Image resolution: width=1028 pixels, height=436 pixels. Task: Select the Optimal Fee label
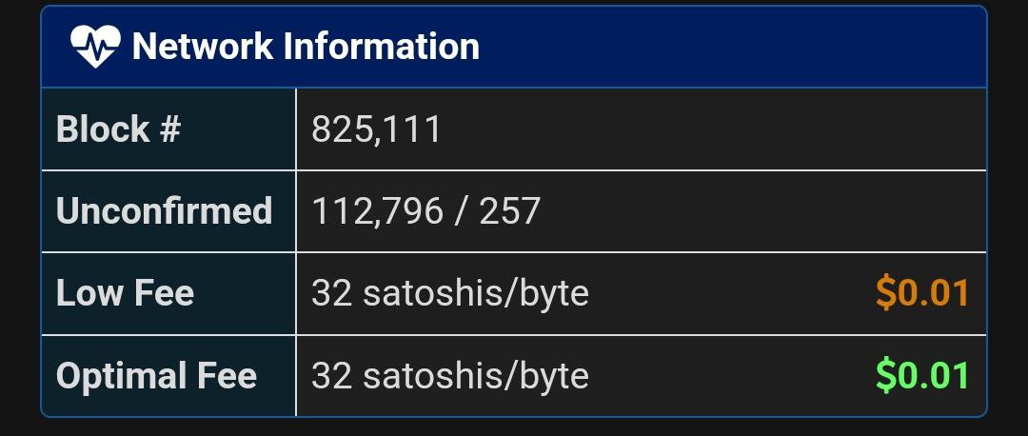pos(156,376)
